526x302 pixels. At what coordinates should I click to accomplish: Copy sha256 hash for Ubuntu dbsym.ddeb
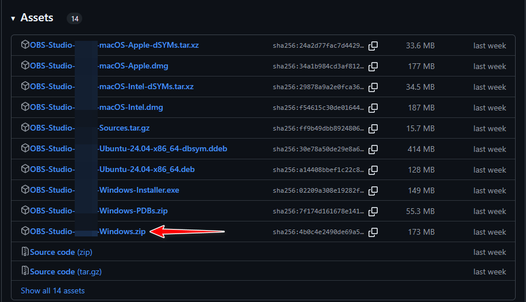(x=373, y=150)
